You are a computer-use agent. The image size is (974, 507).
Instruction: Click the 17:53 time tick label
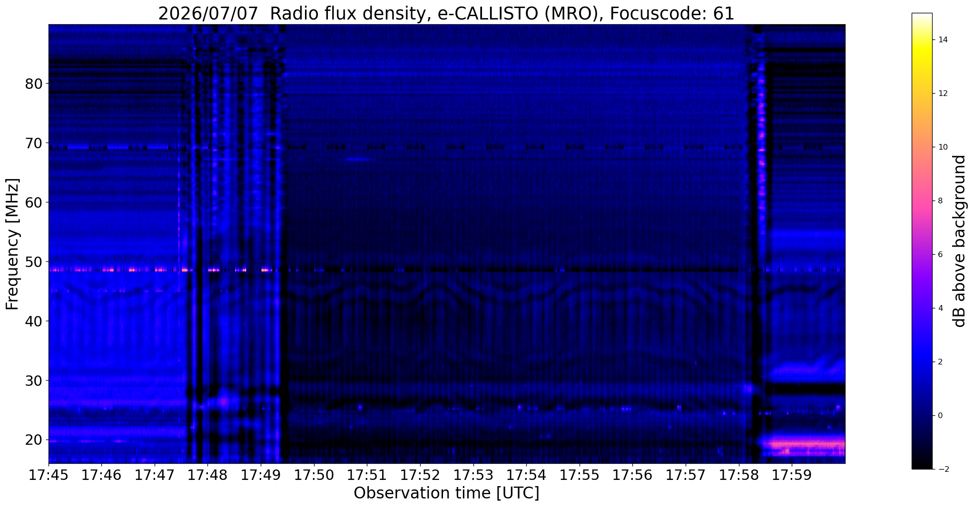tap(473, 475)
